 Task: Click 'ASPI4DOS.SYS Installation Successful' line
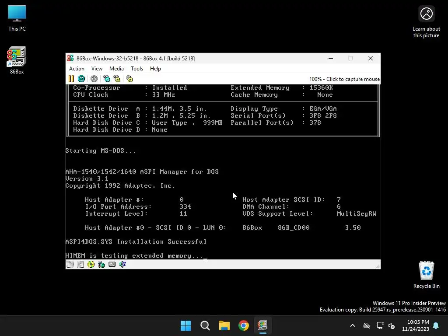tap(136, 241)
